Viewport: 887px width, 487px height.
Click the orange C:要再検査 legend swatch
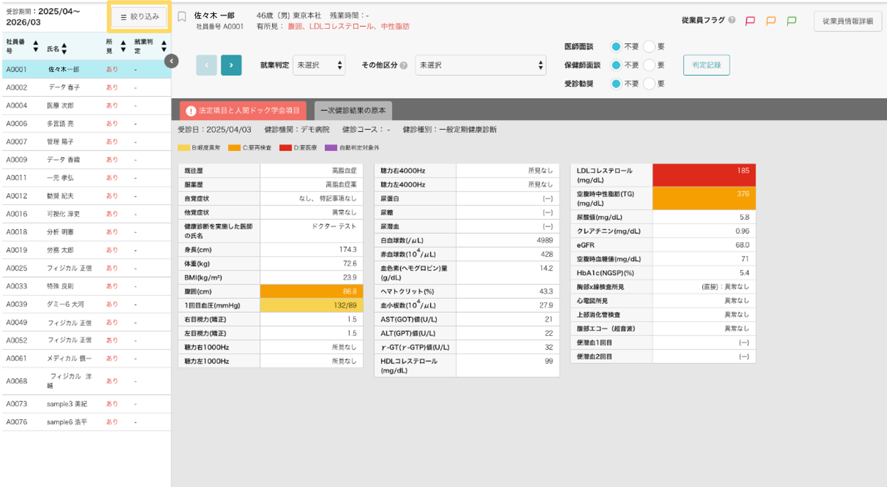click(x=235, y=148)
